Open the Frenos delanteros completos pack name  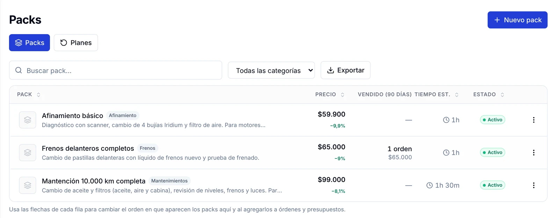coord(88,148)
